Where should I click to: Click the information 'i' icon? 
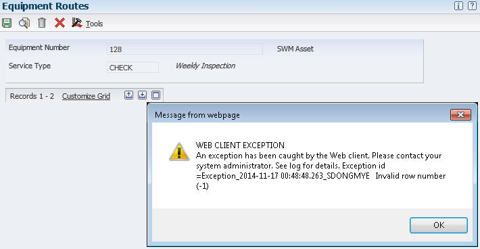point(458,6)
